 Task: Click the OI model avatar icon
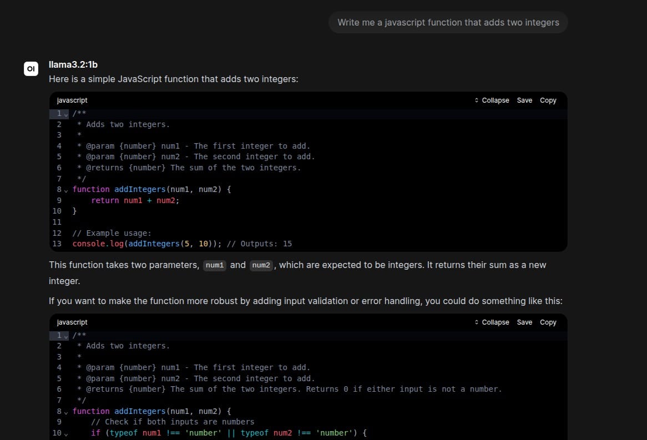point(31,68)
